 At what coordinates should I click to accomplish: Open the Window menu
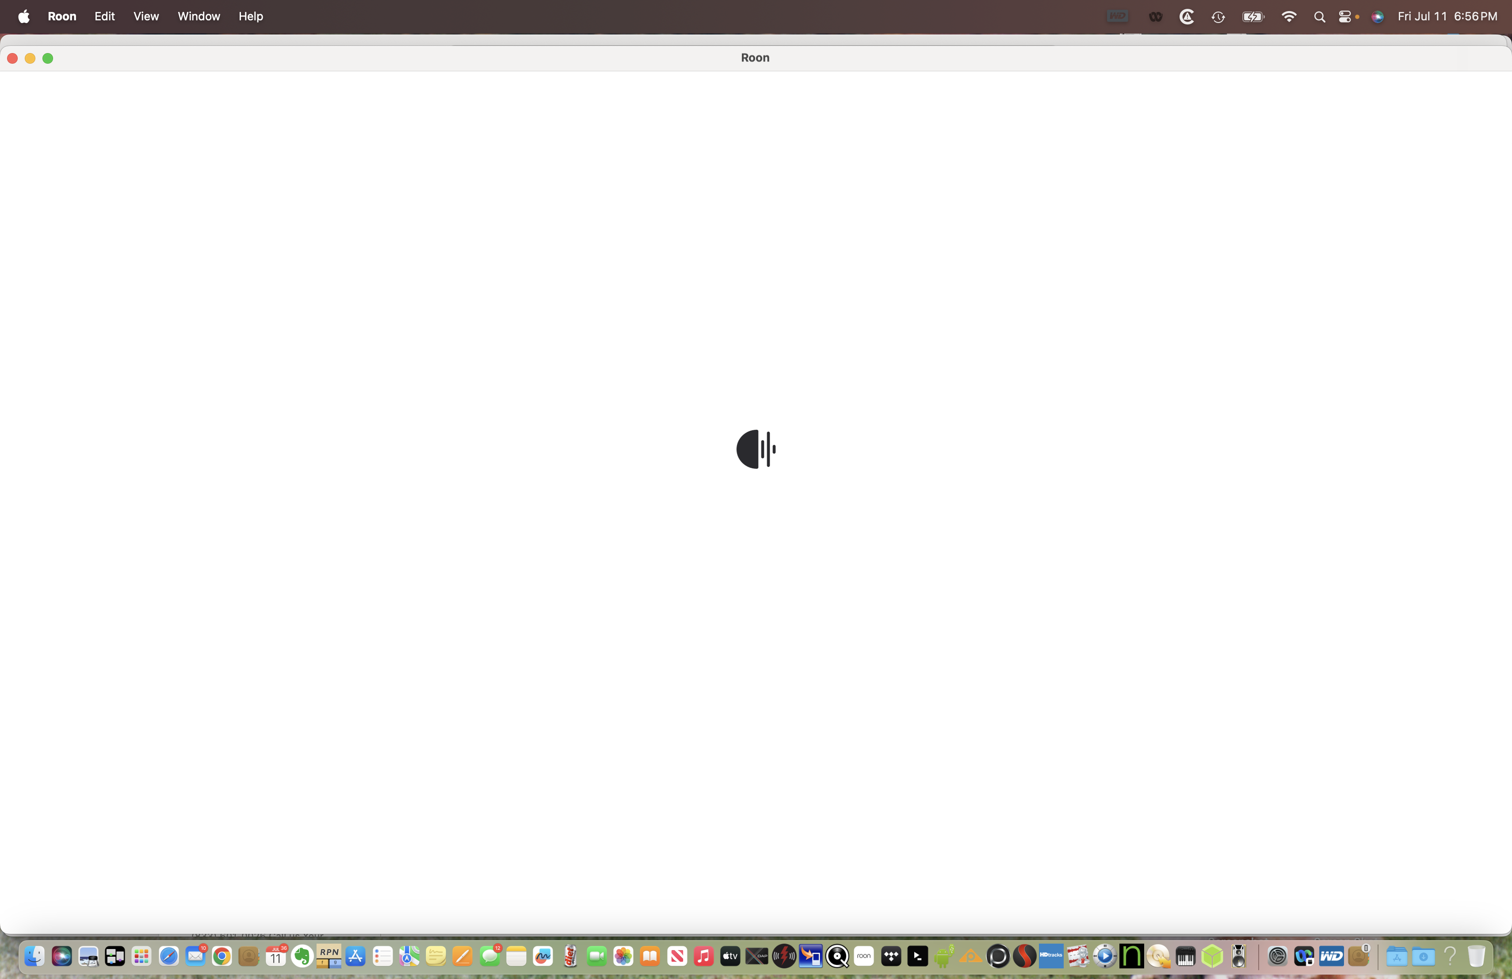click(199, 16)
